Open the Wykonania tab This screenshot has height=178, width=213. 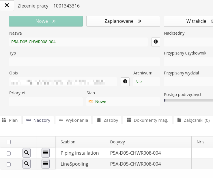tap(73, 120)
